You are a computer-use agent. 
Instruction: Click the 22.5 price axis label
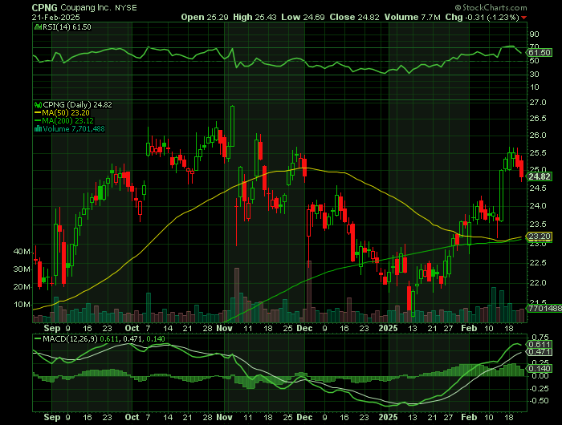(x=538, y=263)
